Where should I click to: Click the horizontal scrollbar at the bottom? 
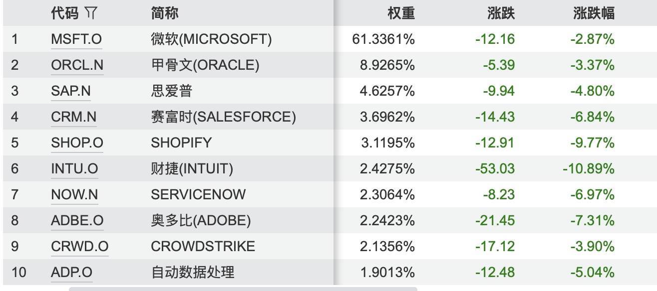[x=243, y=289]
